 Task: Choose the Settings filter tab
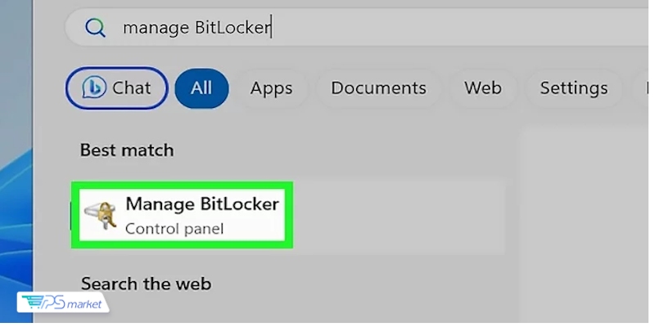point(573,87)
